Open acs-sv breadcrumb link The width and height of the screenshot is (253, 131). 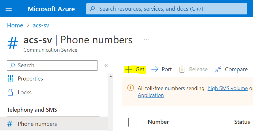41,25
